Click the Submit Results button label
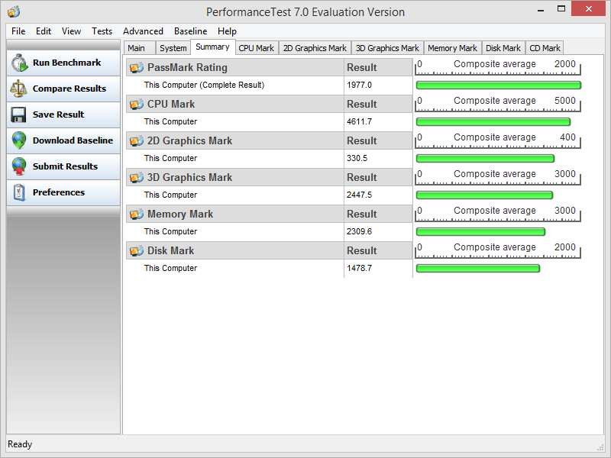 tap(65, 166)
